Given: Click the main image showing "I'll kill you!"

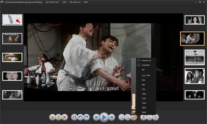Looking at the screenshot, I should click(103, 58).
